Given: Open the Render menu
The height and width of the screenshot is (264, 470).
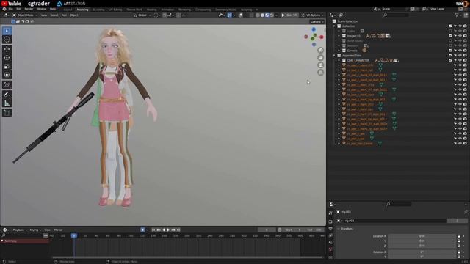Looking at the screenshot, I should point(29,9).
